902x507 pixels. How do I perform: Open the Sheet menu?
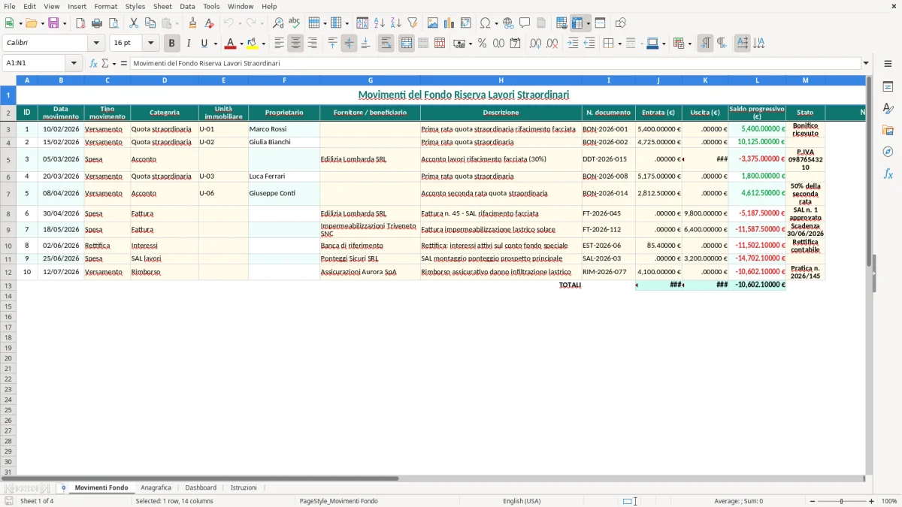coord(162,6)
